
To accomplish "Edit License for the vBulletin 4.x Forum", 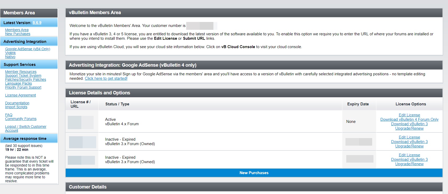I will (409, 115).
